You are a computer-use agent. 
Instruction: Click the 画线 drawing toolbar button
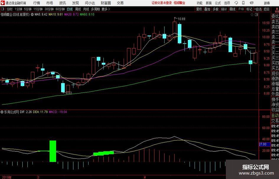click(232, 9)
